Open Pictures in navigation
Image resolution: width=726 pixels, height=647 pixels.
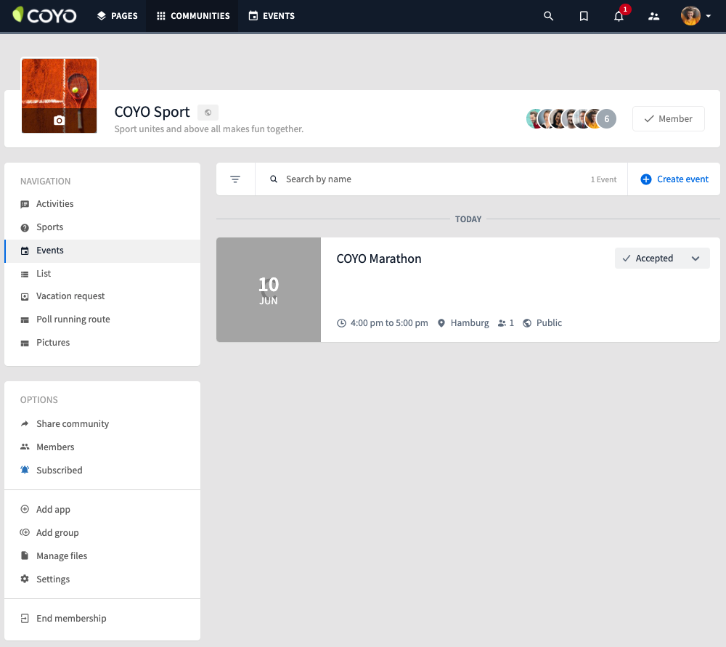point(102,342)
